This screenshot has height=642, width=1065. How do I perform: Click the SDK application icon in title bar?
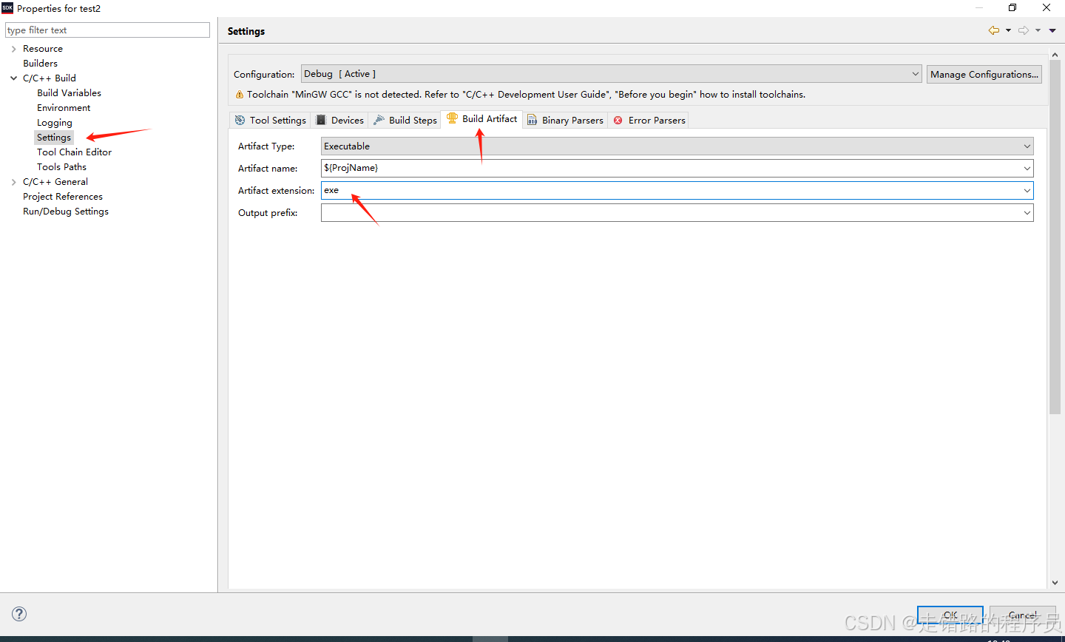(7, 8)
